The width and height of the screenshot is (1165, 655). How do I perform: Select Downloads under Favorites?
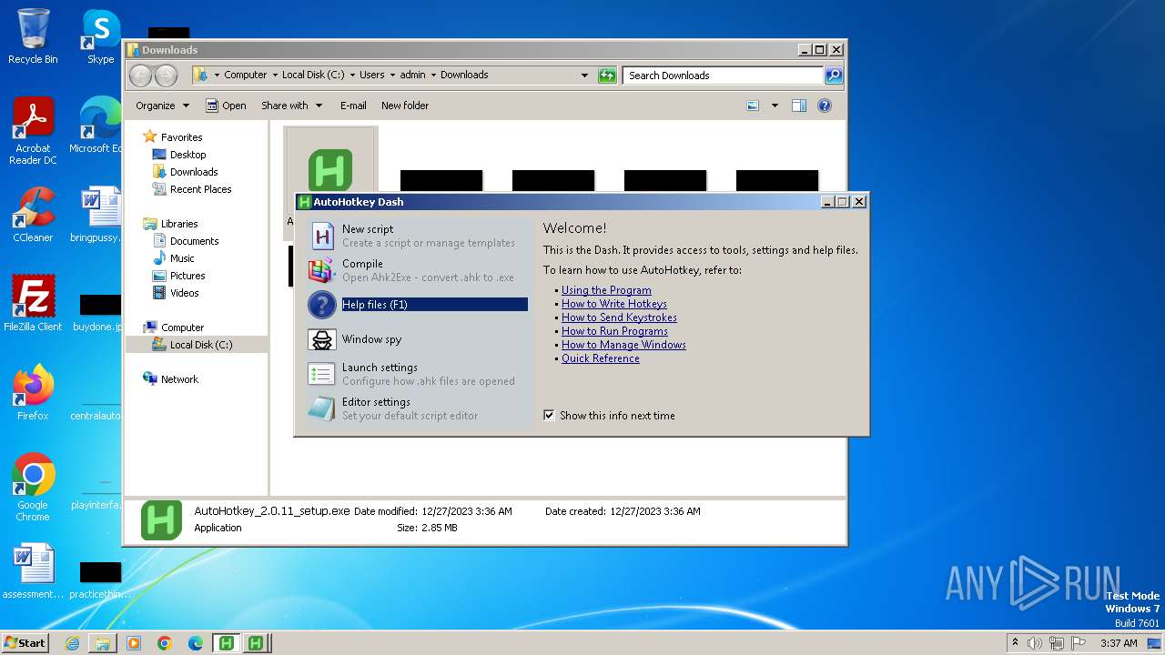(194, 172)
